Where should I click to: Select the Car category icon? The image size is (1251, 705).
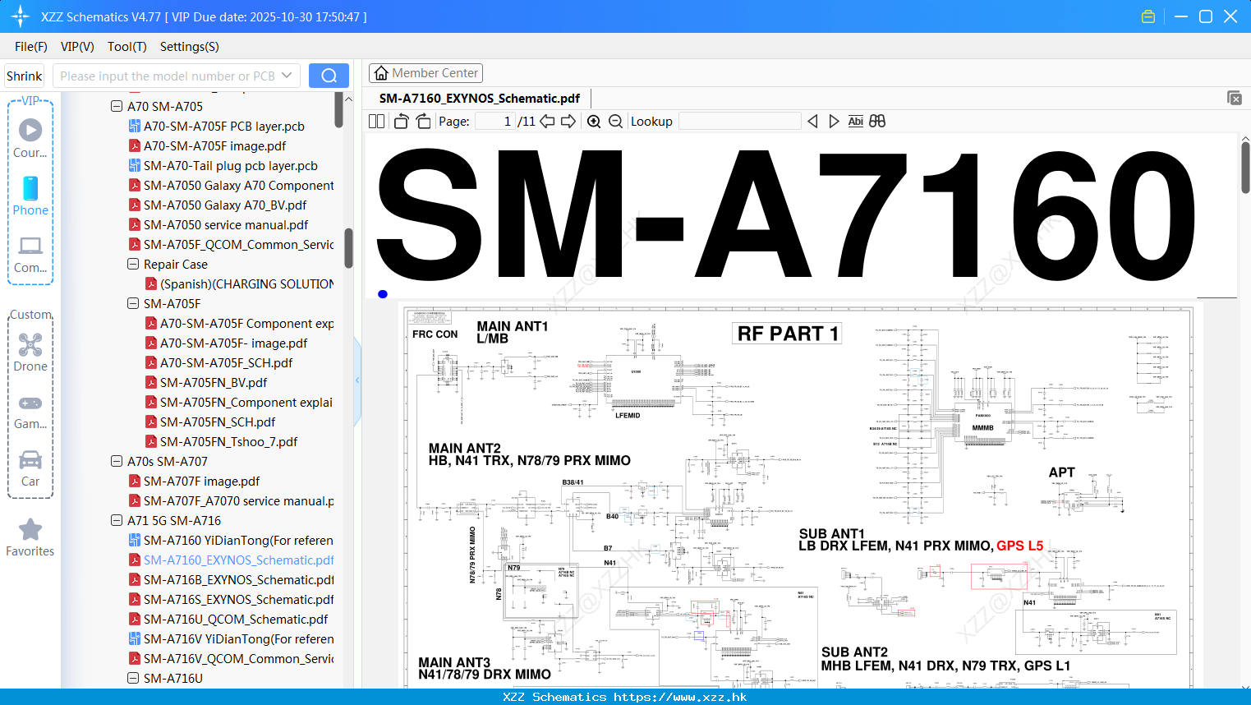pos(30,468)
